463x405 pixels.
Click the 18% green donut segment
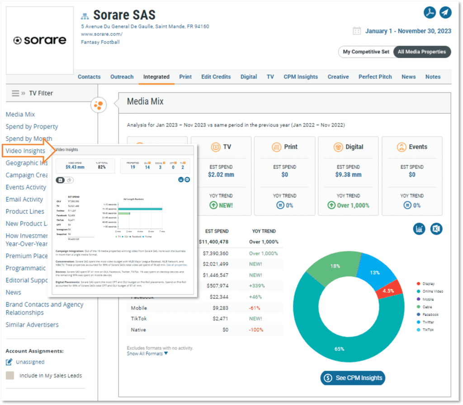335,266
